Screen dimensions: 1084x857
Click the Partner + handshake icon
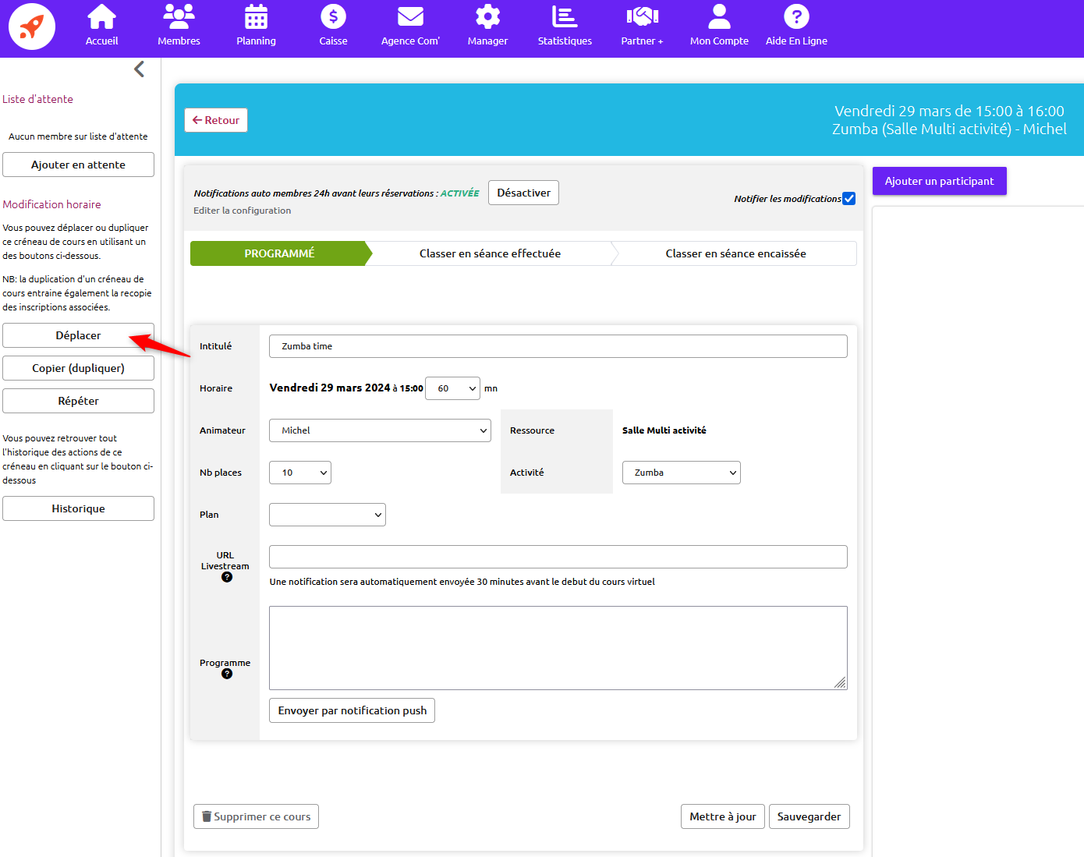642,17
